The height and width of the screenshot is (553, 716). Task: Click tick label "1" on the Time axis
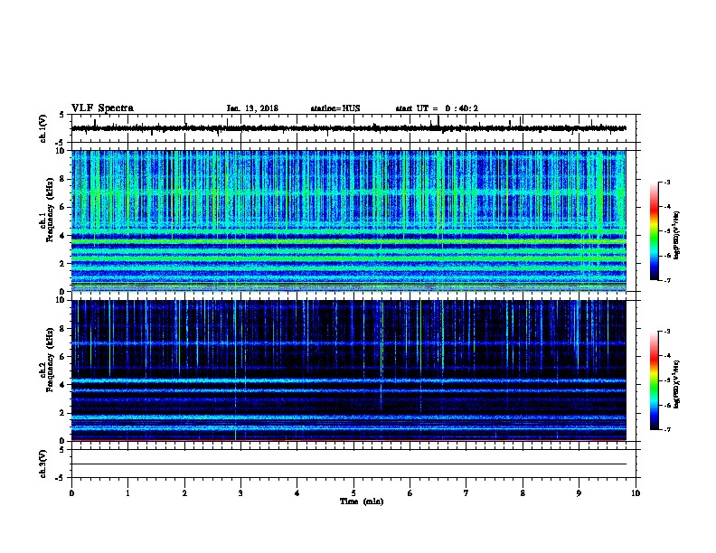(127, 492)
